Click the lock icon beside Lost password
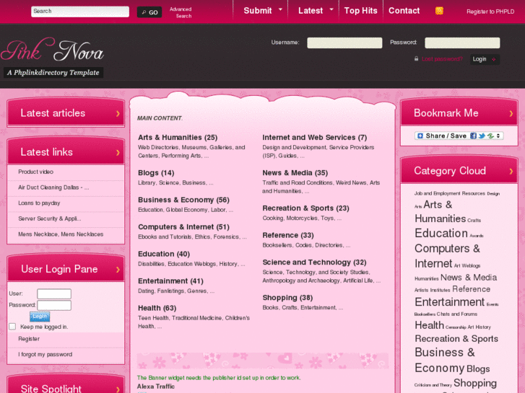The height and width of the screenshot is (393, 525). tap(416, 59)
